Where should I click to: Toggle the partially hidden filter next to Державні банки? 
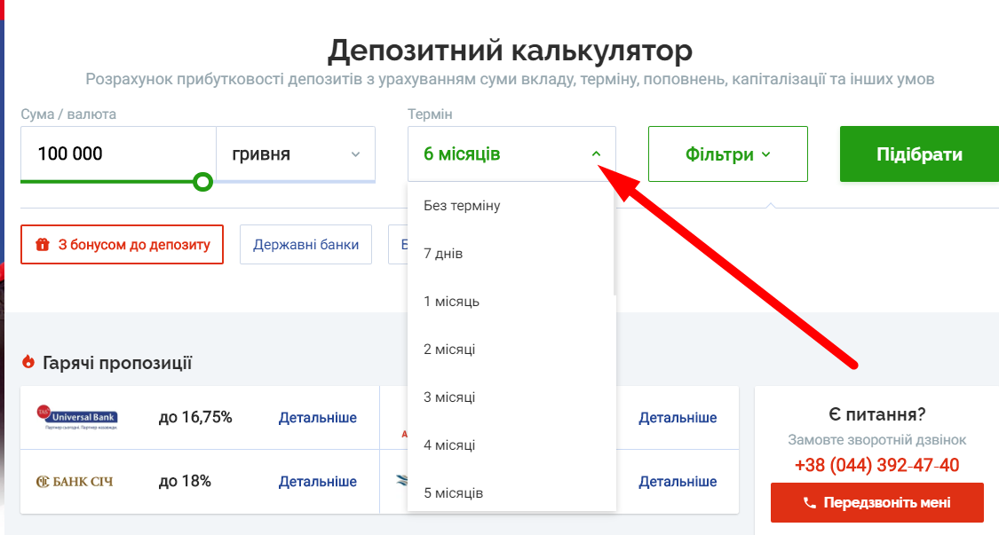pyautogui.click(x=398, y=245)
